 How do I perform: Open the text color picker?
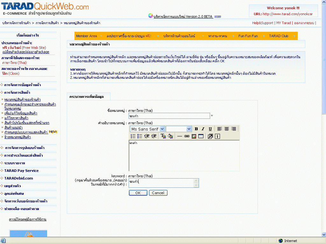point(163,136)
